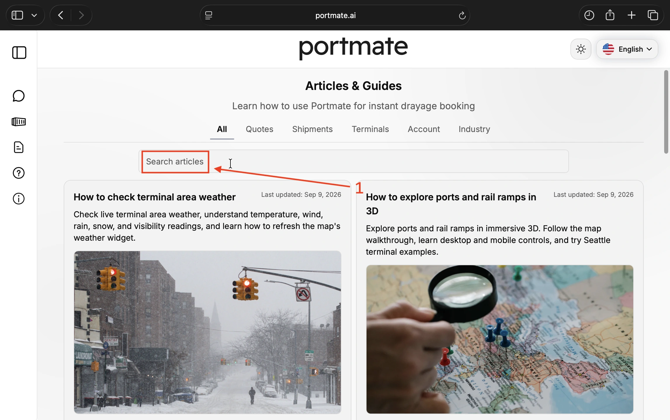Click the page vertical scrollbar
Image resolution: width=670 pixels, height=420 pixels.
coord(666,112)
